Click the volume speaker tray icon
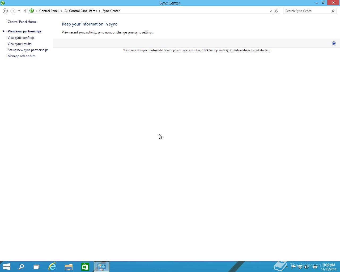340x272 pixels. 307,267
